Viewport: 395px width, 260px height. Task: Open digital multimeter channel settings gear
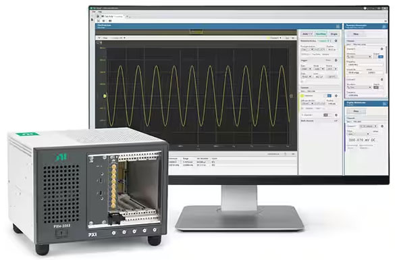382,126
